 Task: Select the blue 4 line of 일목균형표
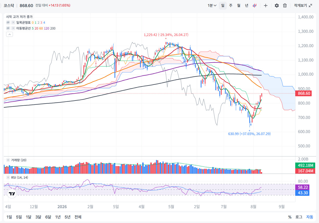44,22
